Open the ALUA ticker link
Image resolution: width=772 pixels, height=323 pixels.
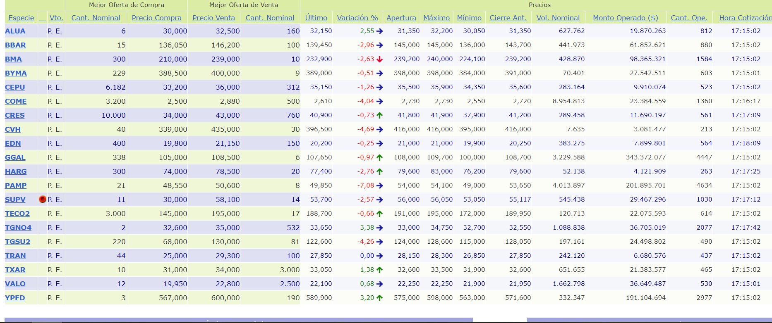[x=15, y=31]
